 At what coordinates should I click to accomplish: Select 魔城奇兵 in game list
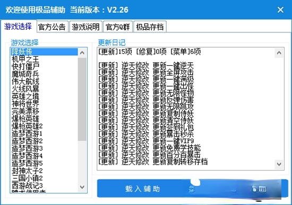pyautogui.click(x=44, y=74)
